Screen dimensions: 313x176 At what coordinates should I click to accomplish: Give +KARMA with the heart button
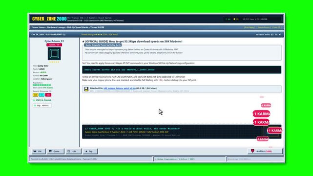265,151
